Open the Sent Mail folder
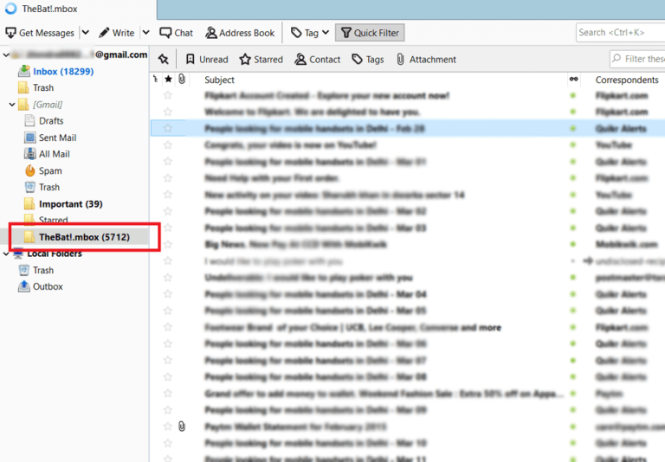 point(58,138)
